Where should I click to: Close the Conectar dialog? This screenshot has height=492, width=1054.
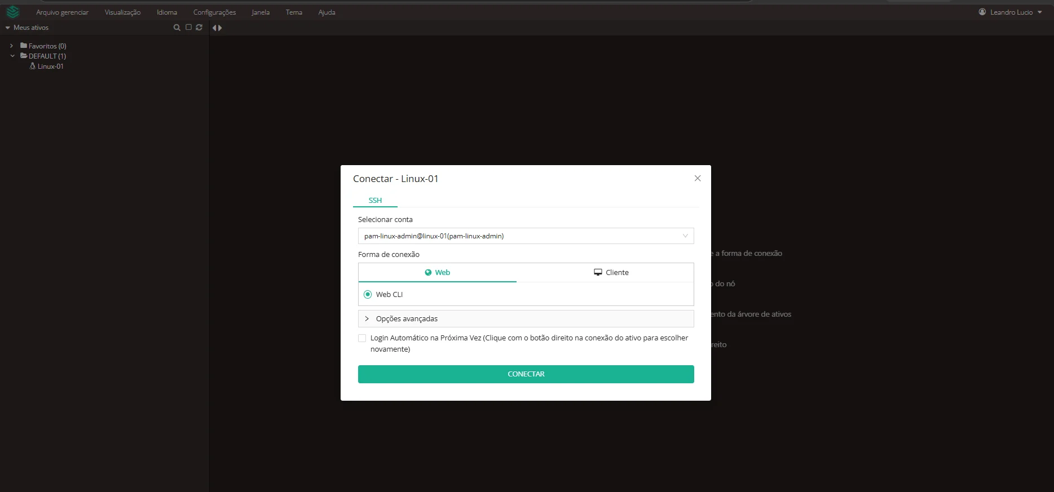coord(698,178)
